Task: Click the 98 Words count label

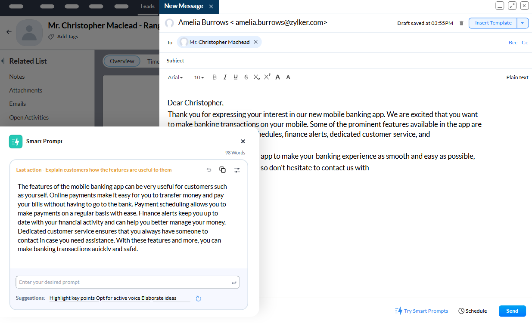Action: 235,153
